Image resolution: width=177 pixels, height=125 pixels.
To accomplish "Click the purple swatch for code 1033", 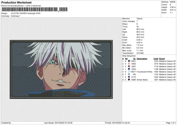I will tap(129, 77).
